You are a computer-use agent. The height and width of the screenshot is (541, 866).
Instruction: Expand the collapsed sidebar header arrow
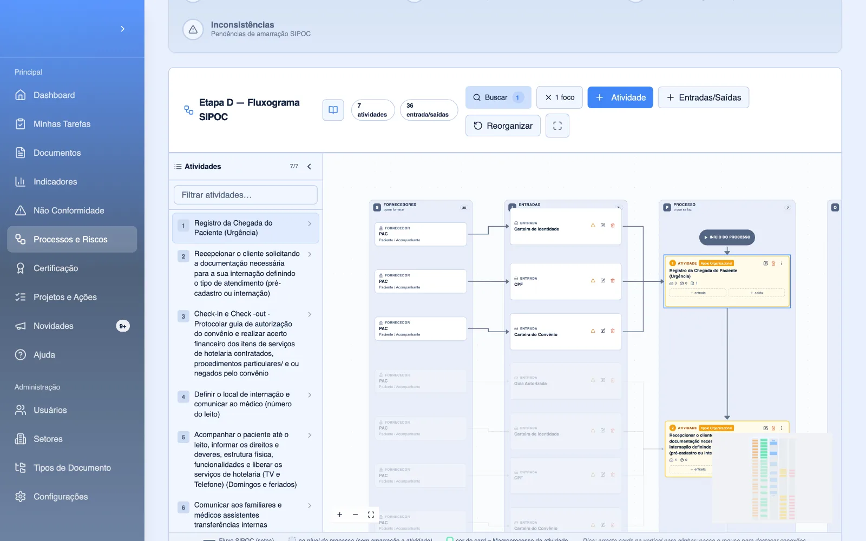(123, 29)
